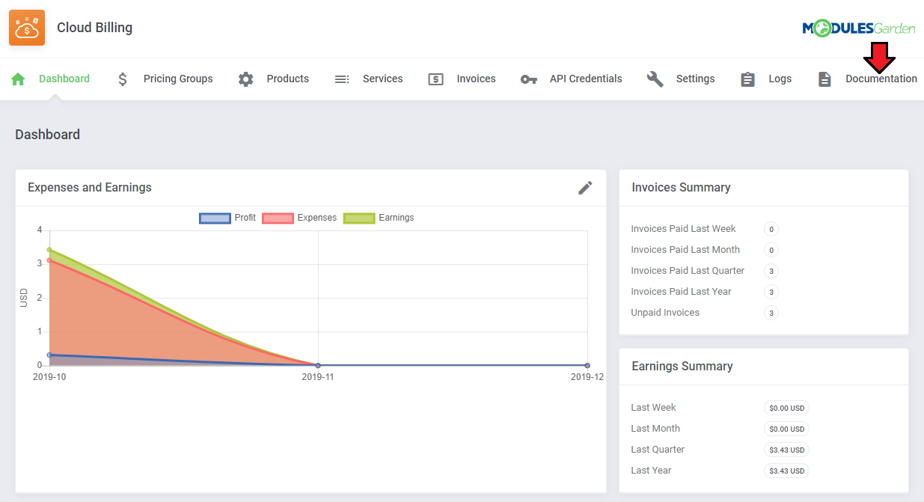The image size is (924, 502).
Task: Click the green home icon beside Dashboard
Action: tap(18, 79)
